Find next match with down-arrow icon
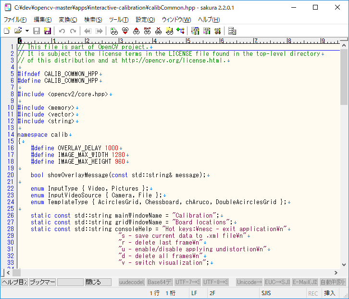 [125, 31]
